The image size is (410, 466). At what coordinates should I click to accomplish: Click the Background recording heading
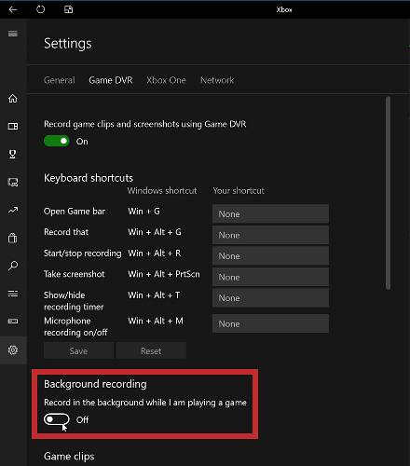coord(95,384)
